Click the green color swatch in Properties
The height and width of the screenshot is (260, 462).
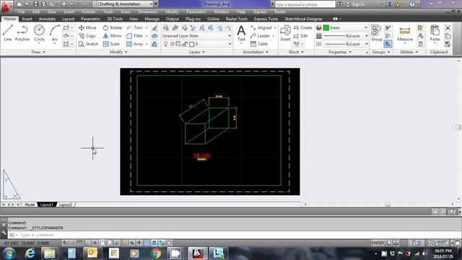point(326,27)
